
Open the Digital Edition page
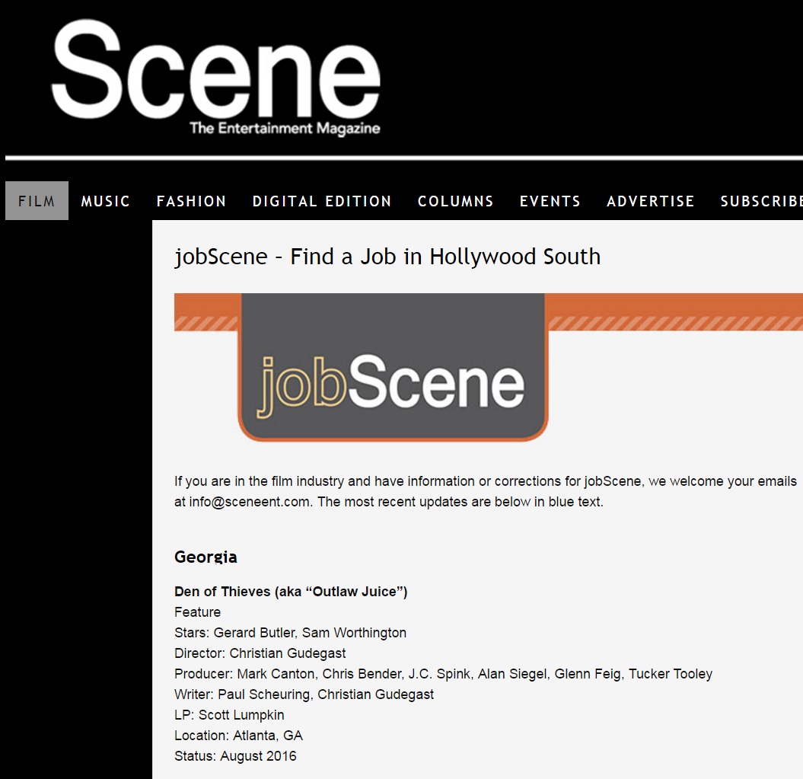(x=322, y=201)
